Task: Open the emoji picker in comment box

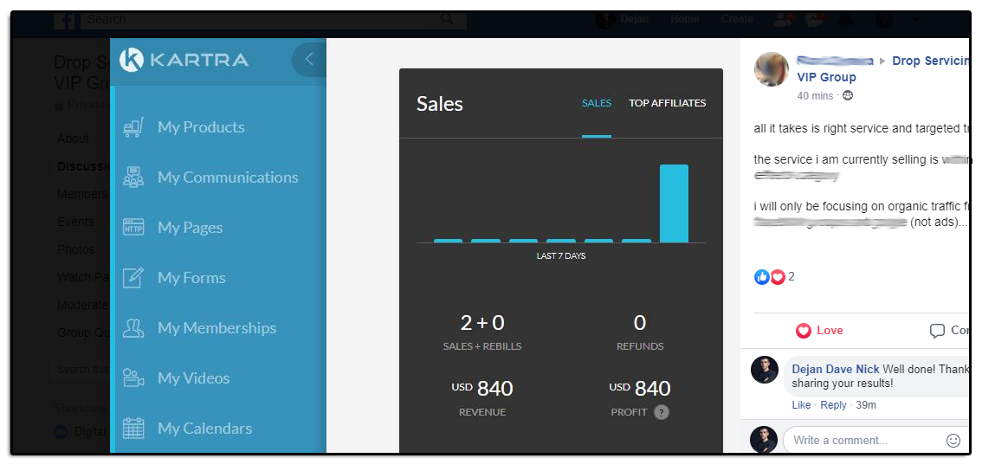Action: tap(953, 441)
